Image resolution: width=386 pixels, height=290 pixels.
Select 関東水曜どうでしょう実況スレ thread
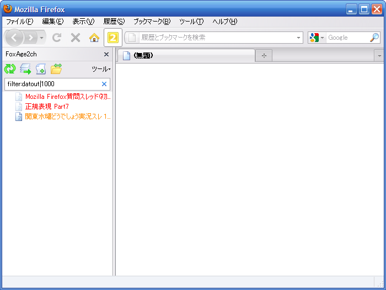click(68, 116)
